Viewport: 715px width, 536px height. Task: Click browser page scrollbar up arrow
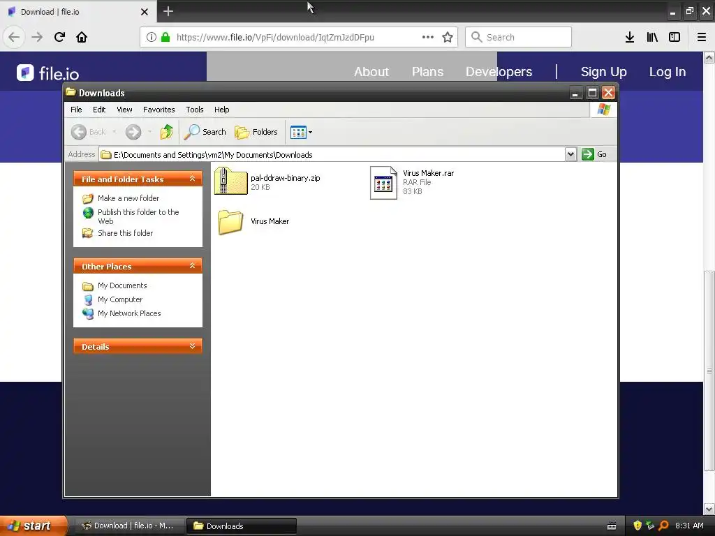point(709,57)
